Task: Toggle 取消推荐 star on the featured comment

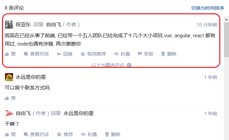Action: pos(93,54)
